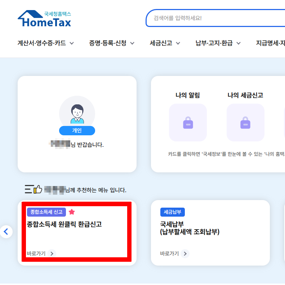Open 종합소득세 원클릭 환급신고
The image size is (285, 285).
(x=64, y=224)
